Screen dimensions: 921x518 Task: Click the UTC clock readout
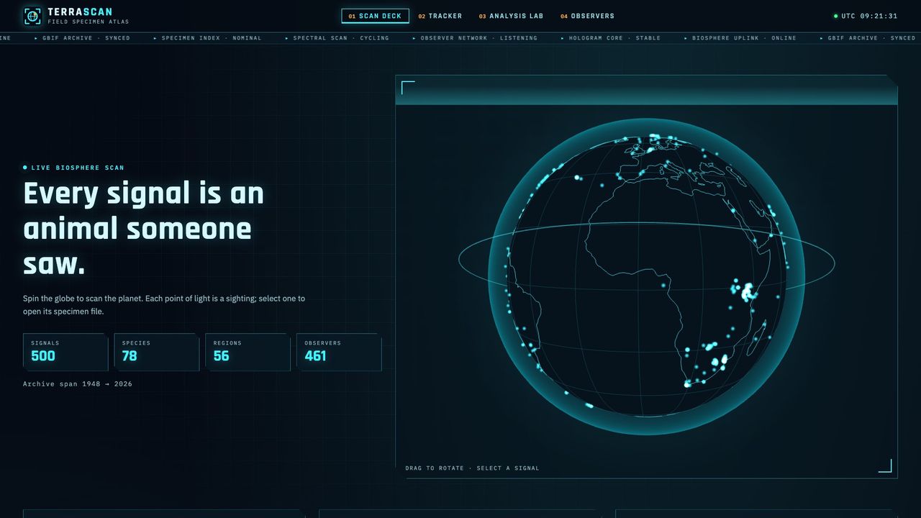[x=870, y=16]
